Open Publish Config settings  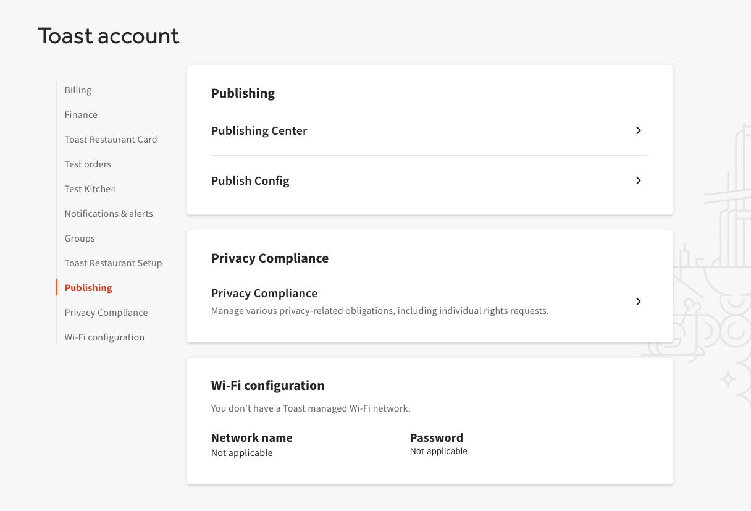click(250, 180)
